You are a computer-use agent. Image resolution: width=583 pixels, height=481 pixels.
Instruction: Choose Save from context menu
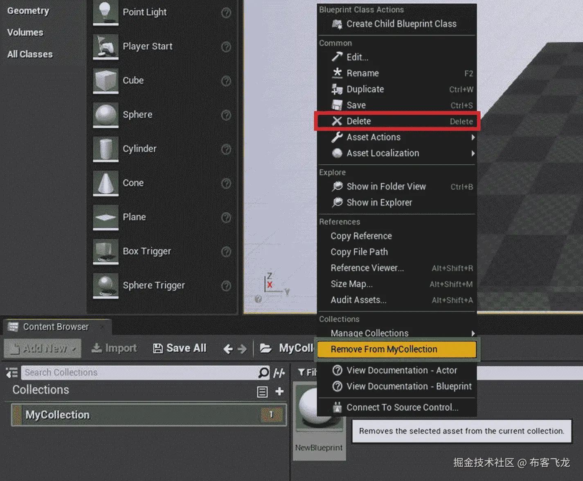tap(397, 105)
